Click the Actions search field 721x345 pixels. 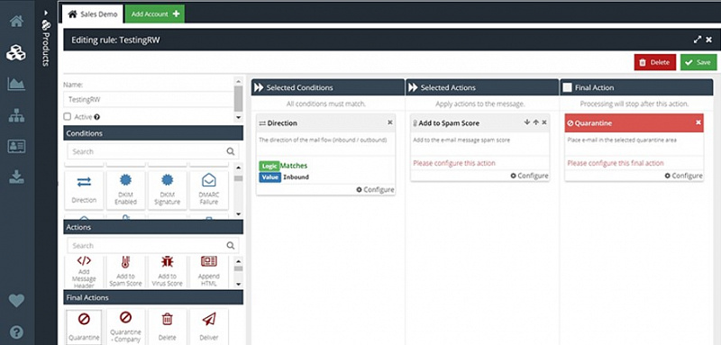(153, 246)
